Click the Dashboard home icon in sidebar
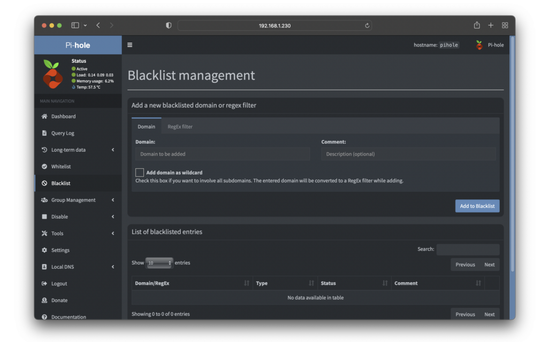The image size is (548, 342). pyautogui.click(x=44, y=116)
